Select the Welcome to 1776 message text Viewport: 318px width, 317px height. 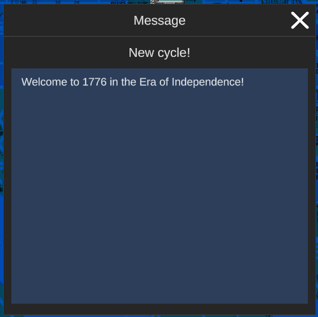click(133, 82)
